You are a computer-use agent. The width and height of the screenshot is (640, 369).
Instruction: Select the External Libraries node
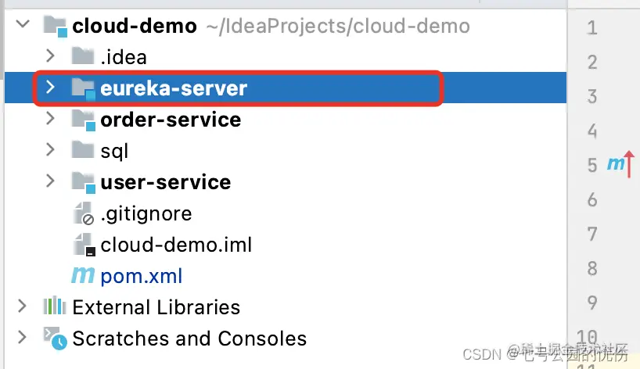click(156, 307)
